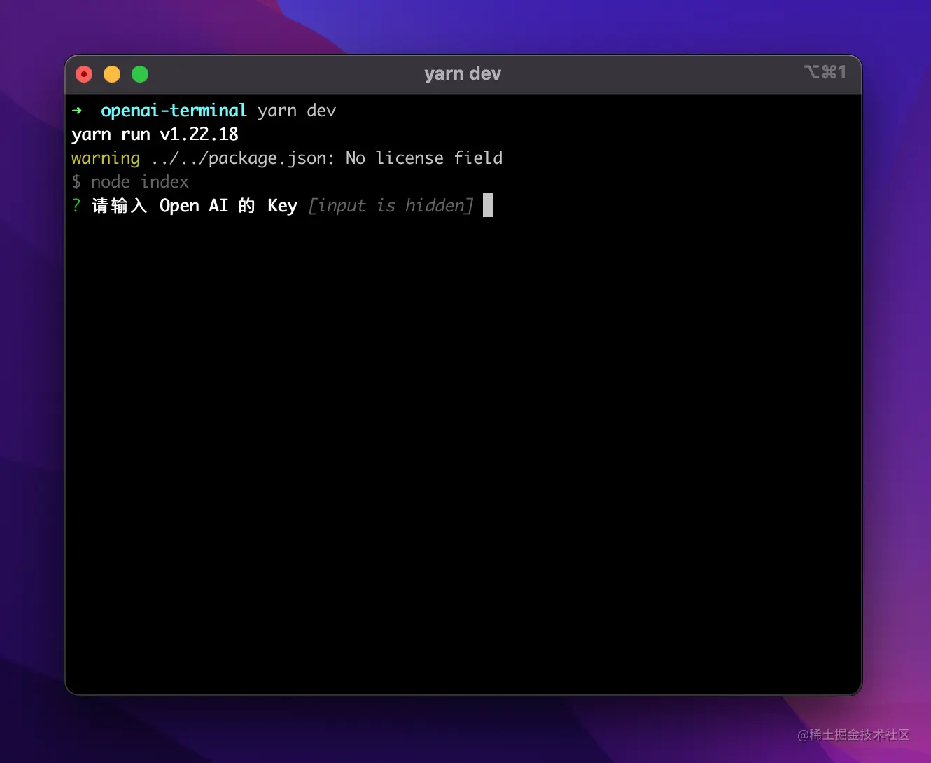Click the "yarn run v1.22.18" line
This screenshot has height=763, width=931.
coord(155,134)
